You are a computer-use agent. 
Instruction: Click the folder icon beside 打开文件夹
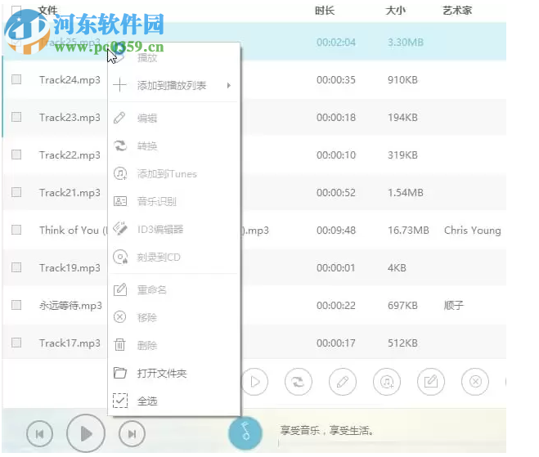click(120, 373)
